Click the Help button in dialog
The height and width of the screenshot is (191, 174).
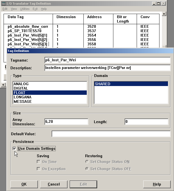[157, 184]
